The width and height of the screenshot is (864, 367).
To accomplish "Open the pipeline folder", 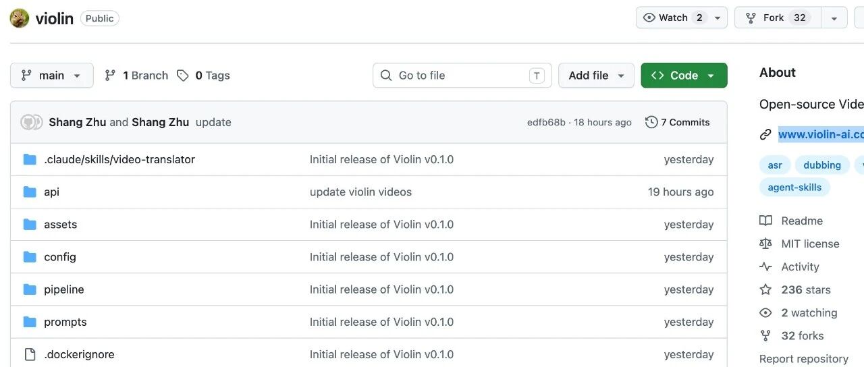I will 64,289.
